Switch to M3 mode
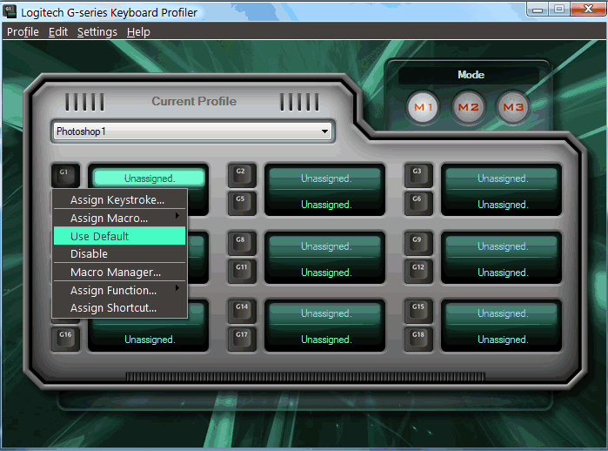Screen dimensions: 608x451 pos(513,107)
